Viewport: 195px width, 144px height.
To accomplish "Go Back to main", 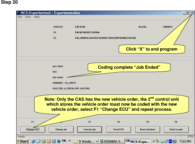I will pyautogui.click(x=176, y=130).
